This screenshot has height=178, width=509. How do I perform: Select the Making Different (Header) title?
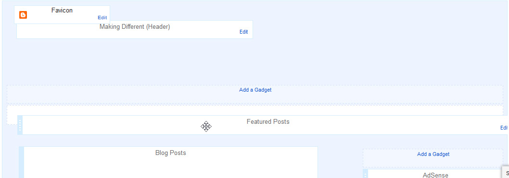[135, 26]
